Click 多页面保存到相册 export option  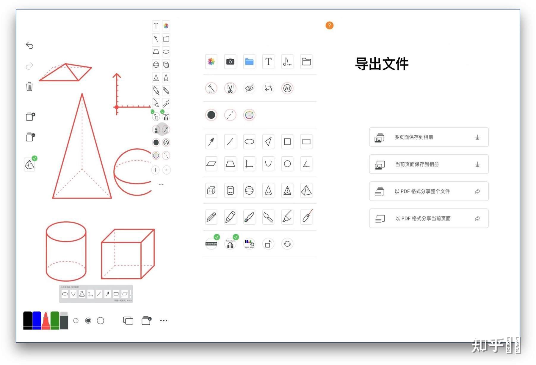click(429, 137)
